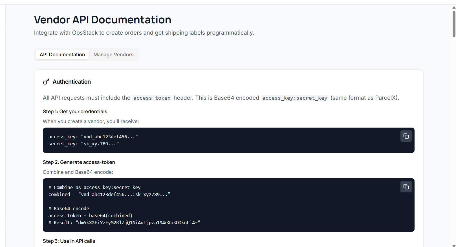Click Step 3: Use in API calls heading
The image size is (456, 247).
coord(69,241)
